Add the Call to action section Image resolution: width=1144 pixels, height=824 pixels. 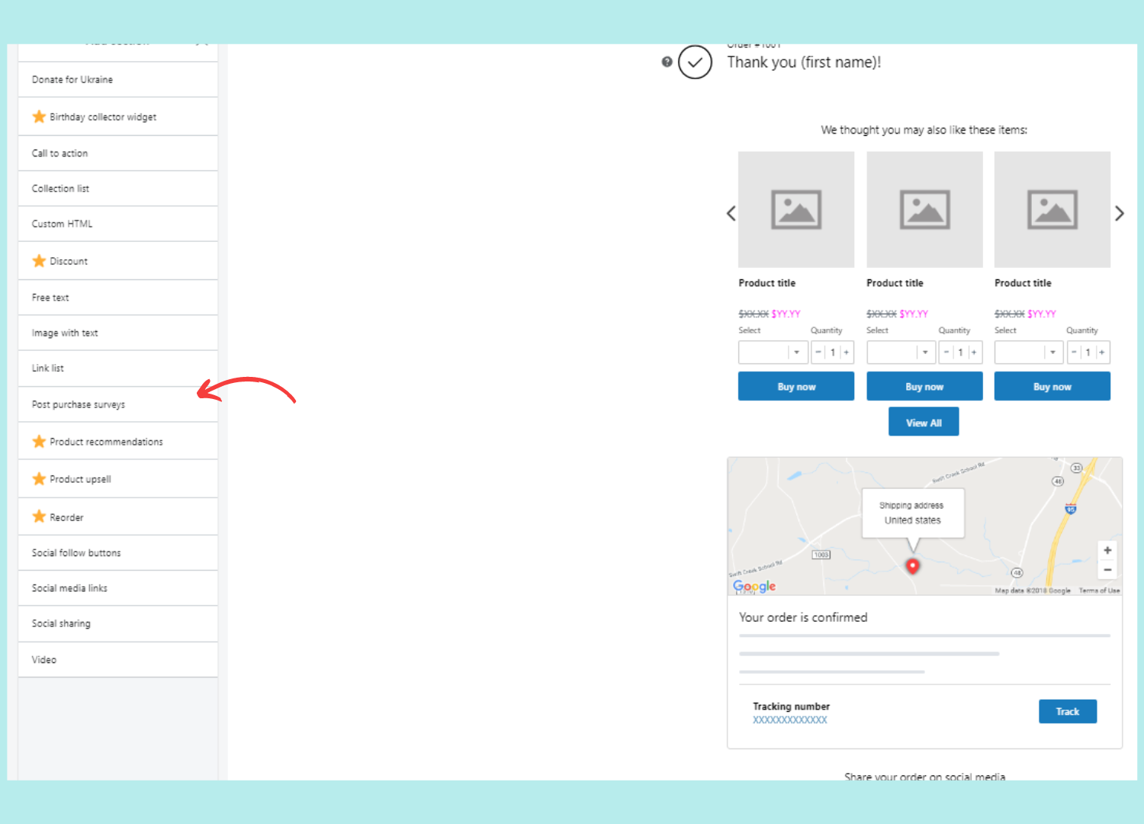117,153
